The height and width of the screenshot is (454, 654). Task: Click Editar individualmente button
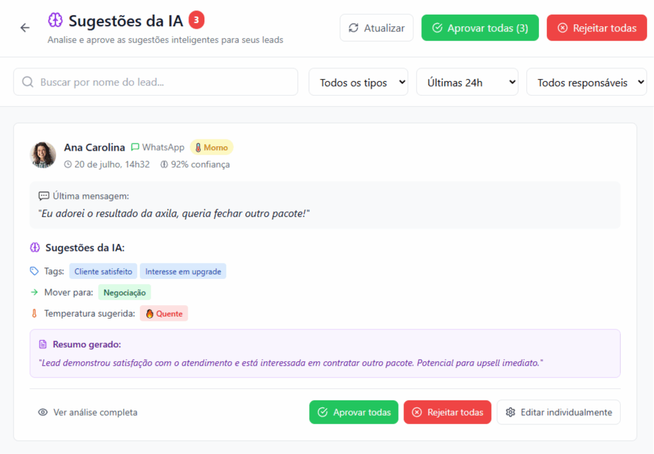(558, 412)
